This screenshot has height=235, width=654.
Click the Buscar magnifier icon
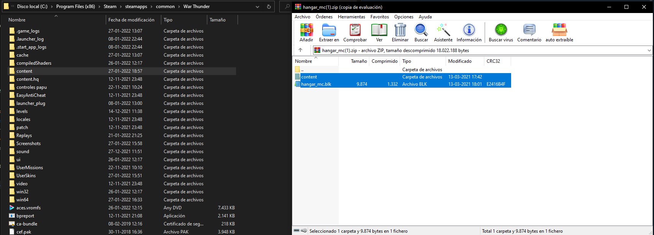tap(421, 30)
